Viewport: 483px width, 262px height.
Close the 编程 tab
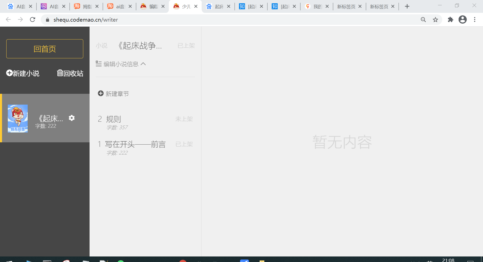tap(163, 7)
